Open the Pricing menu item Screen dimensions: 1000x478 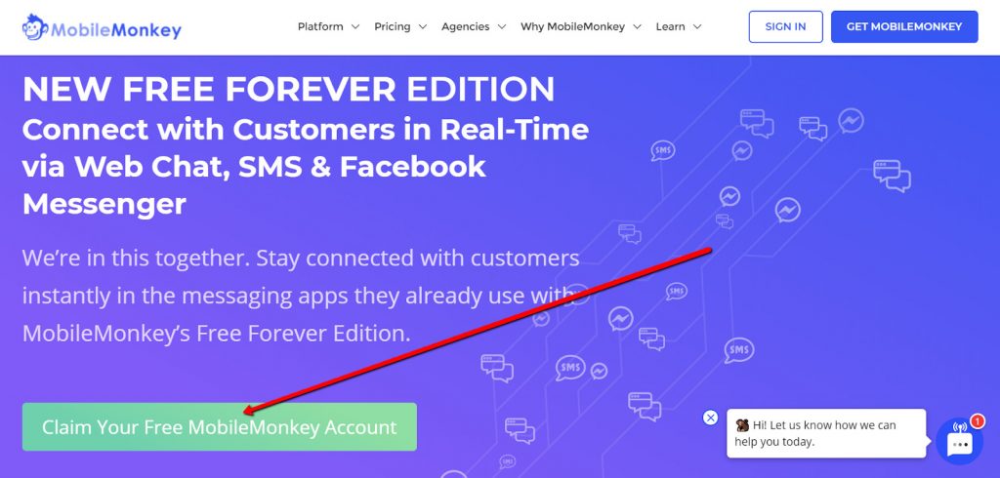(x=393, y=26)
